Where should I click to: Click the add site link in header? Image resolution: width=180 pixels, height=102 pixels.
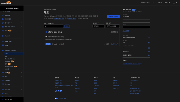click(145, 3)
